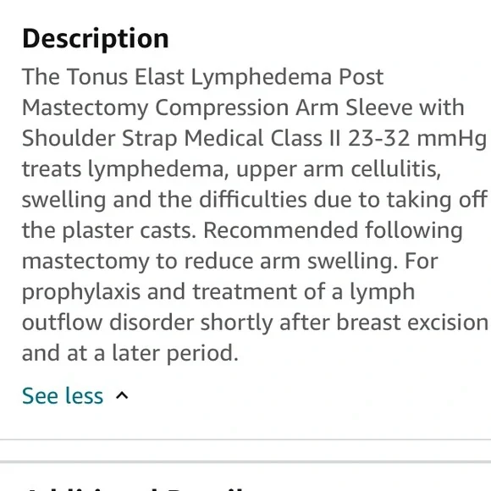Select the "Shoulder Strap" phrase
The width and height of the screenshot is (491, 491).
point(100,140)
